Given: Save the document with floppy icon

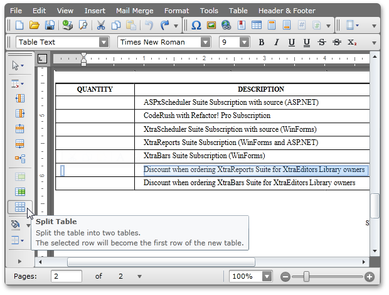Looking at the screenshot, I should [x=50, y=25].
